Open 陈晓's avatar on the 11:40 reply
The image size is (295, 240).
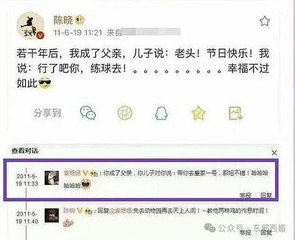click(51, 215)
